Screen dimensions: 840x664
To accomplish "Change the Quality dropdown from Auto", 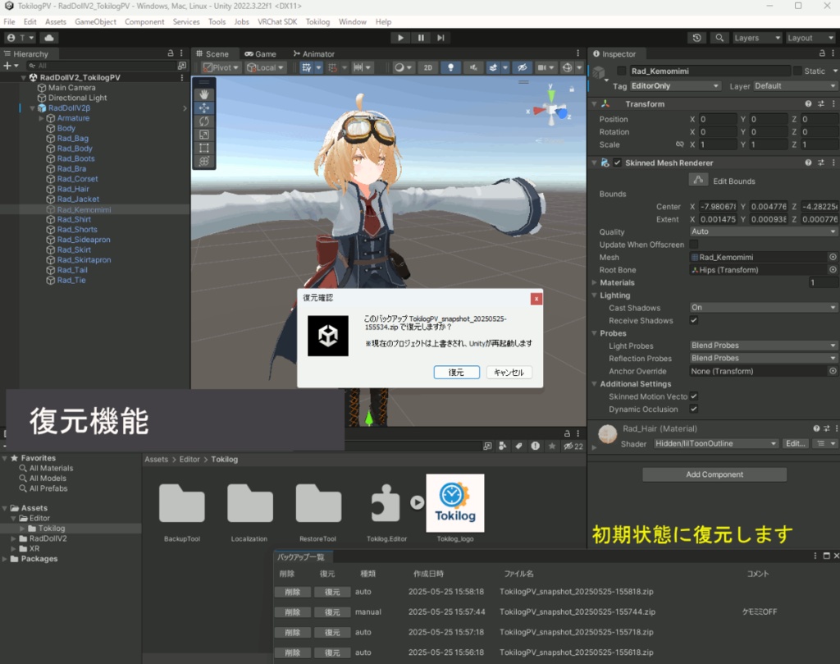I will (763, 231).
